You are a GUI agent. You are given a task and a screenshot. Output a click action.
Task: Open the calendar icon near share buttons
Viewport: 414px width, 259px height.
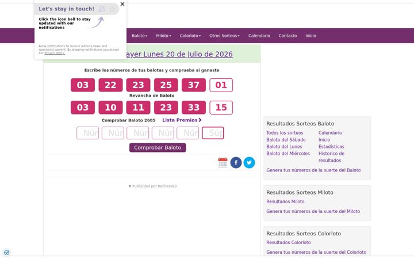(x=223, y=162)
